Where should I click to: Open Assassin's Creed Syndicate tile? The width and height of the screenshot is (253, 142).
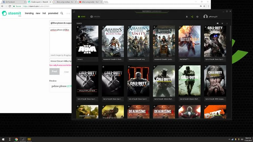[164, 43]
